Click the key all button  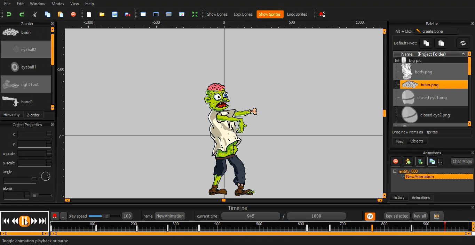(x=420, y=216)
